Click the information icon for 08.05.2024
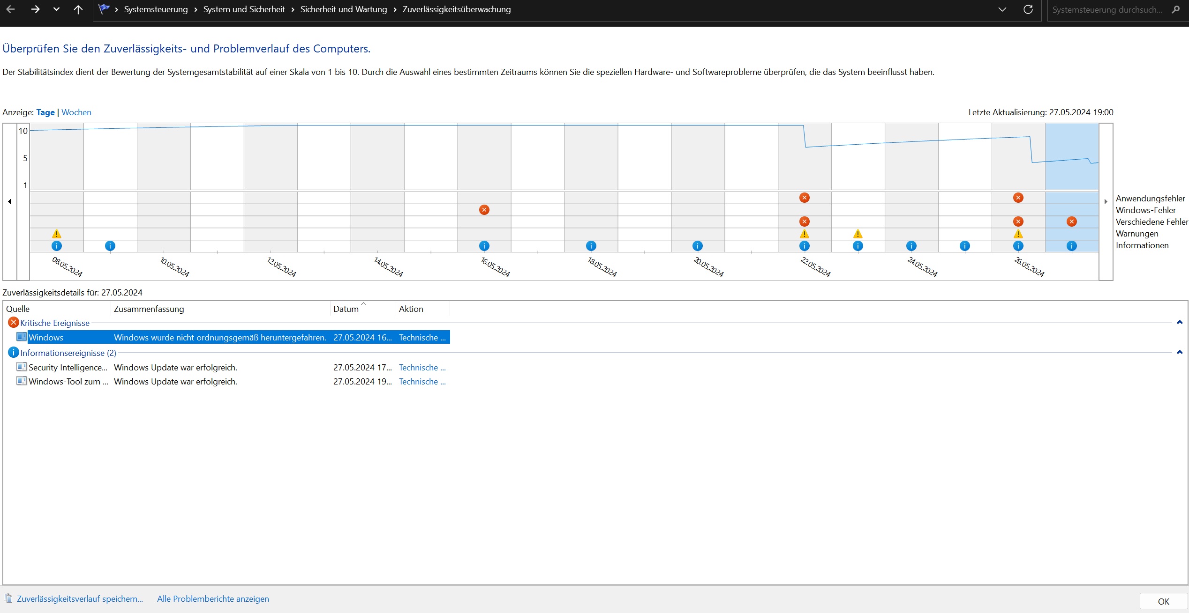 (57, 246)
